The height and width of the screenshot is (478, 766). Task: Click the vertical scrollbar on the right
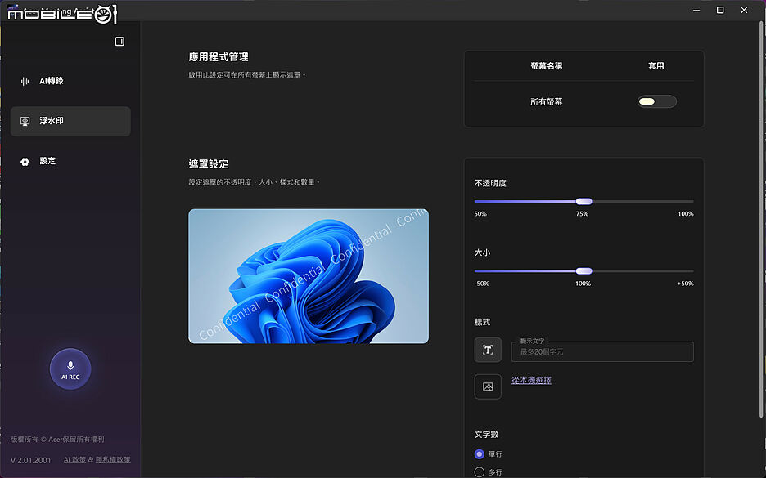click(760, 220)
